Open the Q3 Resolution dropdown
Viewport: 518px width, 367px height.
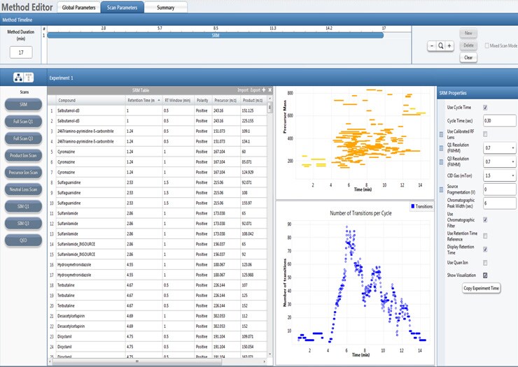click(x=512, y=162)
